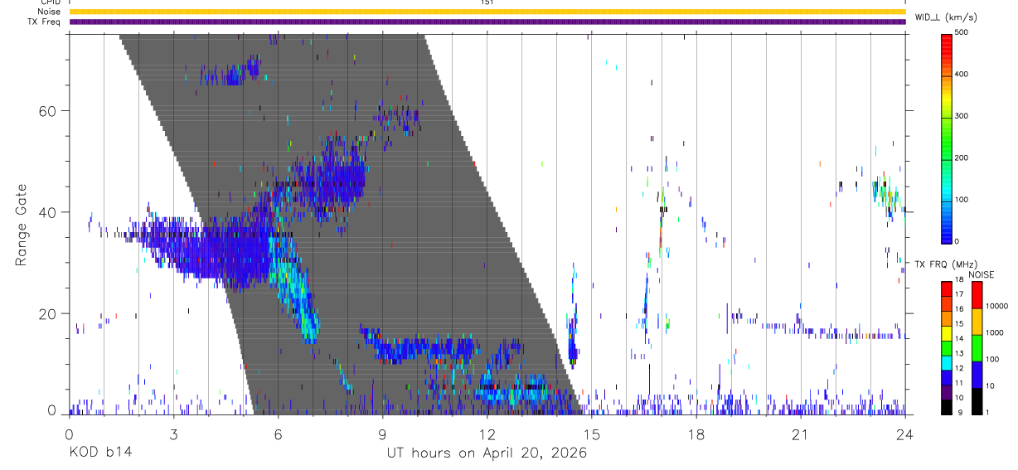Click y-axis tick label '60'
The width and height of the screenshot is (1018, 470).
49,111
